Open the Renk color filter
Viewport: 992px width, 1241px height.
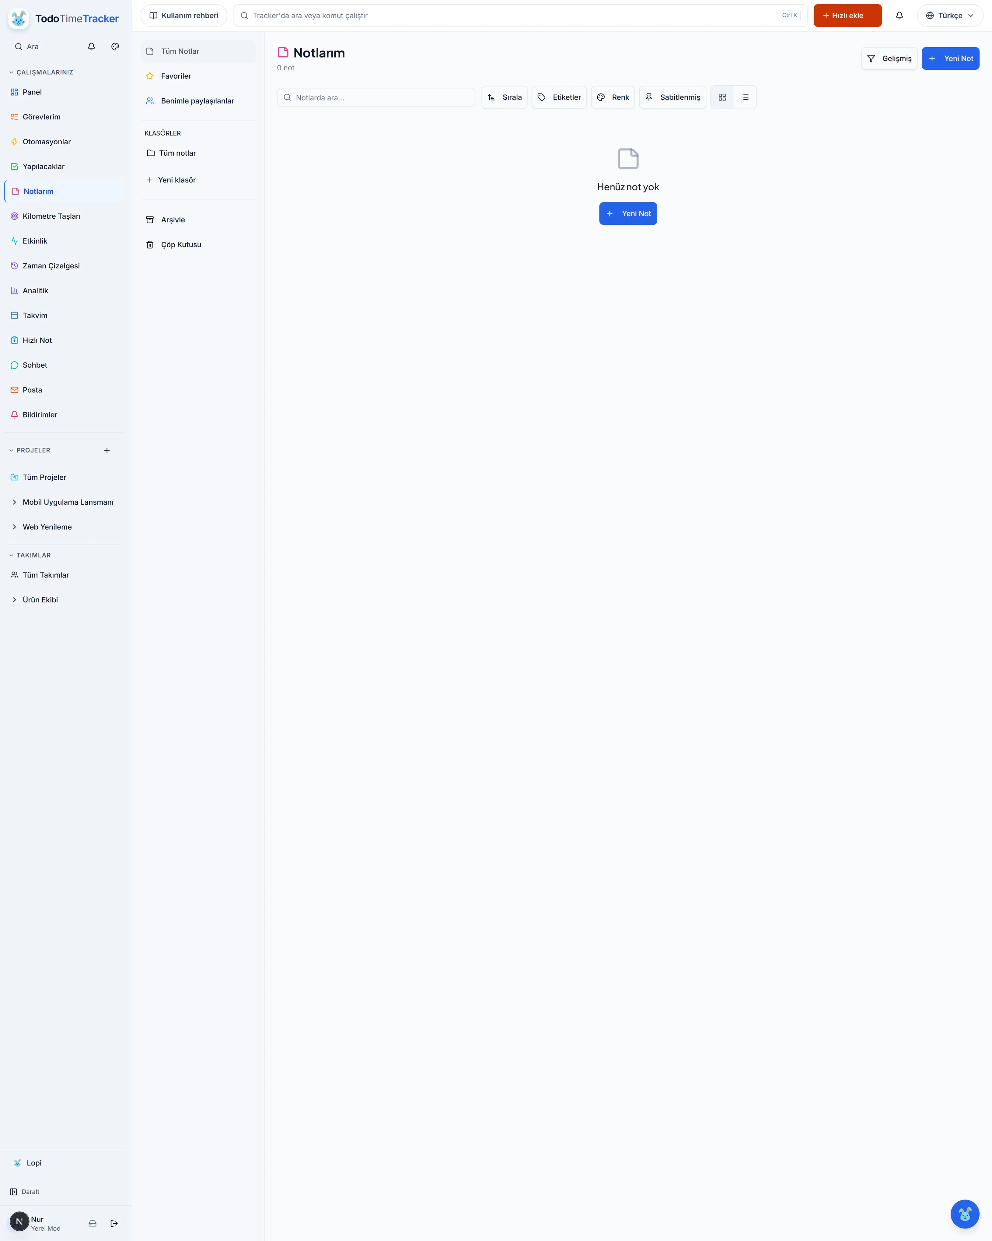(613, 97)
